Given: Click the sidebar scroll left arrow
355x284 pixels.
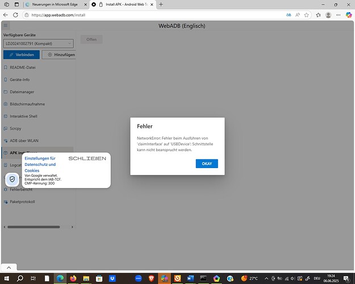Looking at the screenshot, I should pyautogui.click(x=5, y=227).
